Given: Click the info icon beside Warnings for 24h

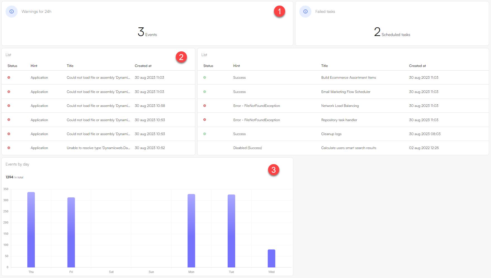Looking at the screenshot, I should pos(11,11).
